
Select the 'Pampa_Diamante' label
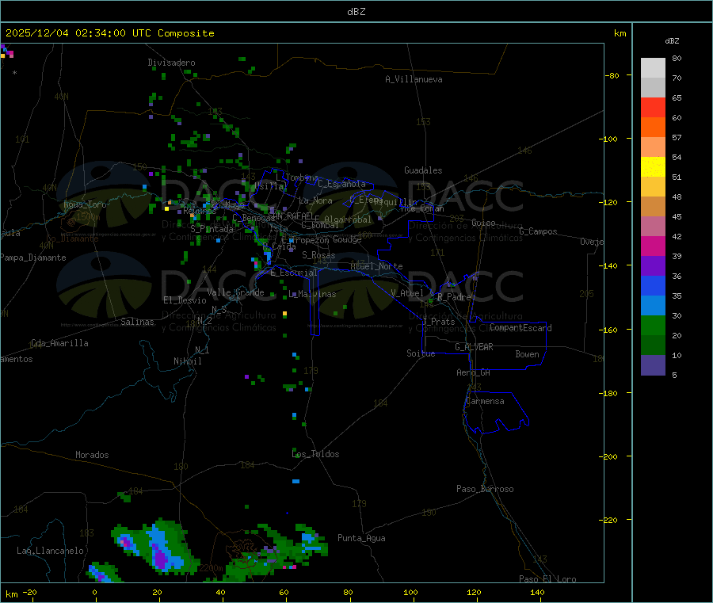(x=33, y=258)
